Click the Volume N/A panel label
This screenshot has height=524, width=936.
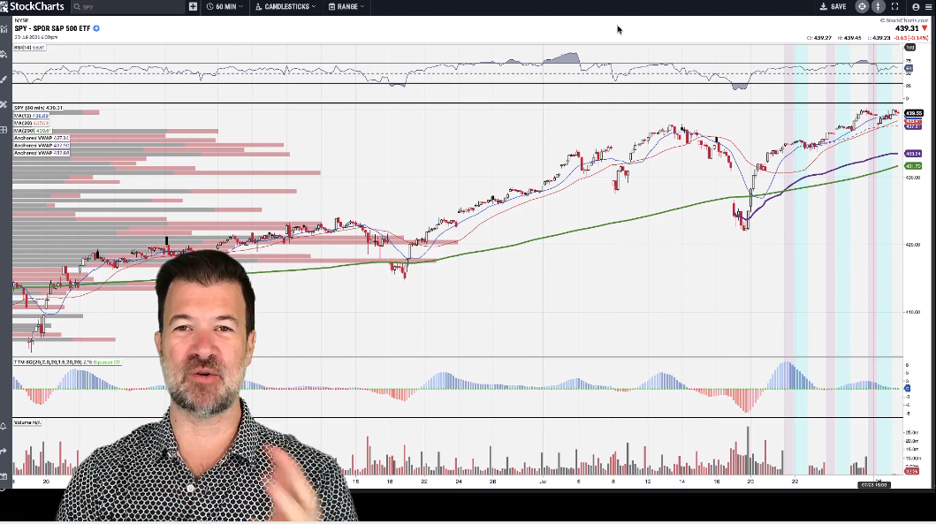pos(27,422)
